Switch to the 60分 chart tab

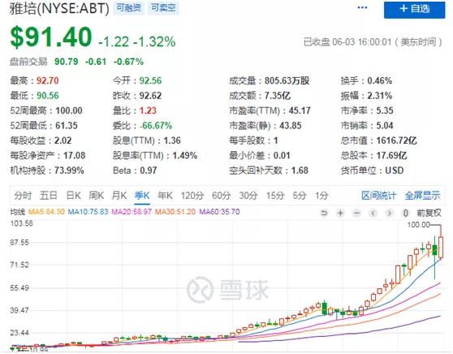tap(221, 196)
